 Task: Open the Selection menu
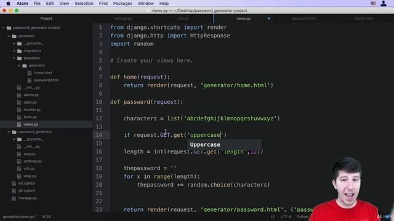point(84,4)
